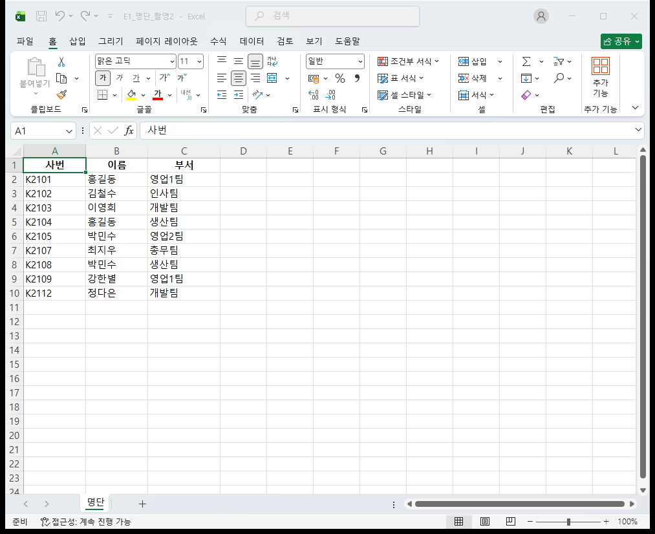This screenshot has height=534, width=655.
Task: Toggle right align text
Action: [255, 78]
